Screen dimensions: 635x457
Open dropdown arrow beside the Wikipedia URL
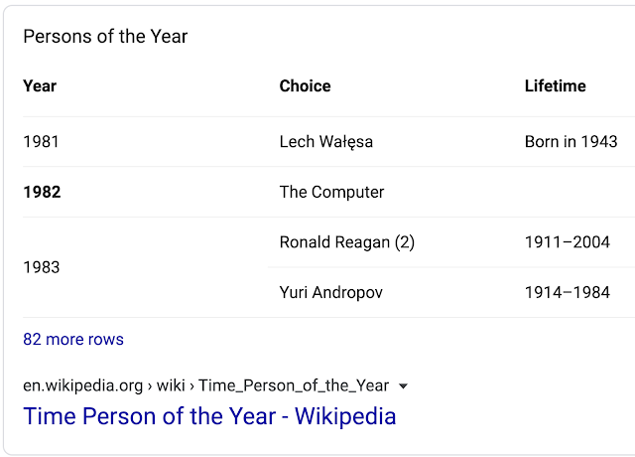[x=403, y=386]
